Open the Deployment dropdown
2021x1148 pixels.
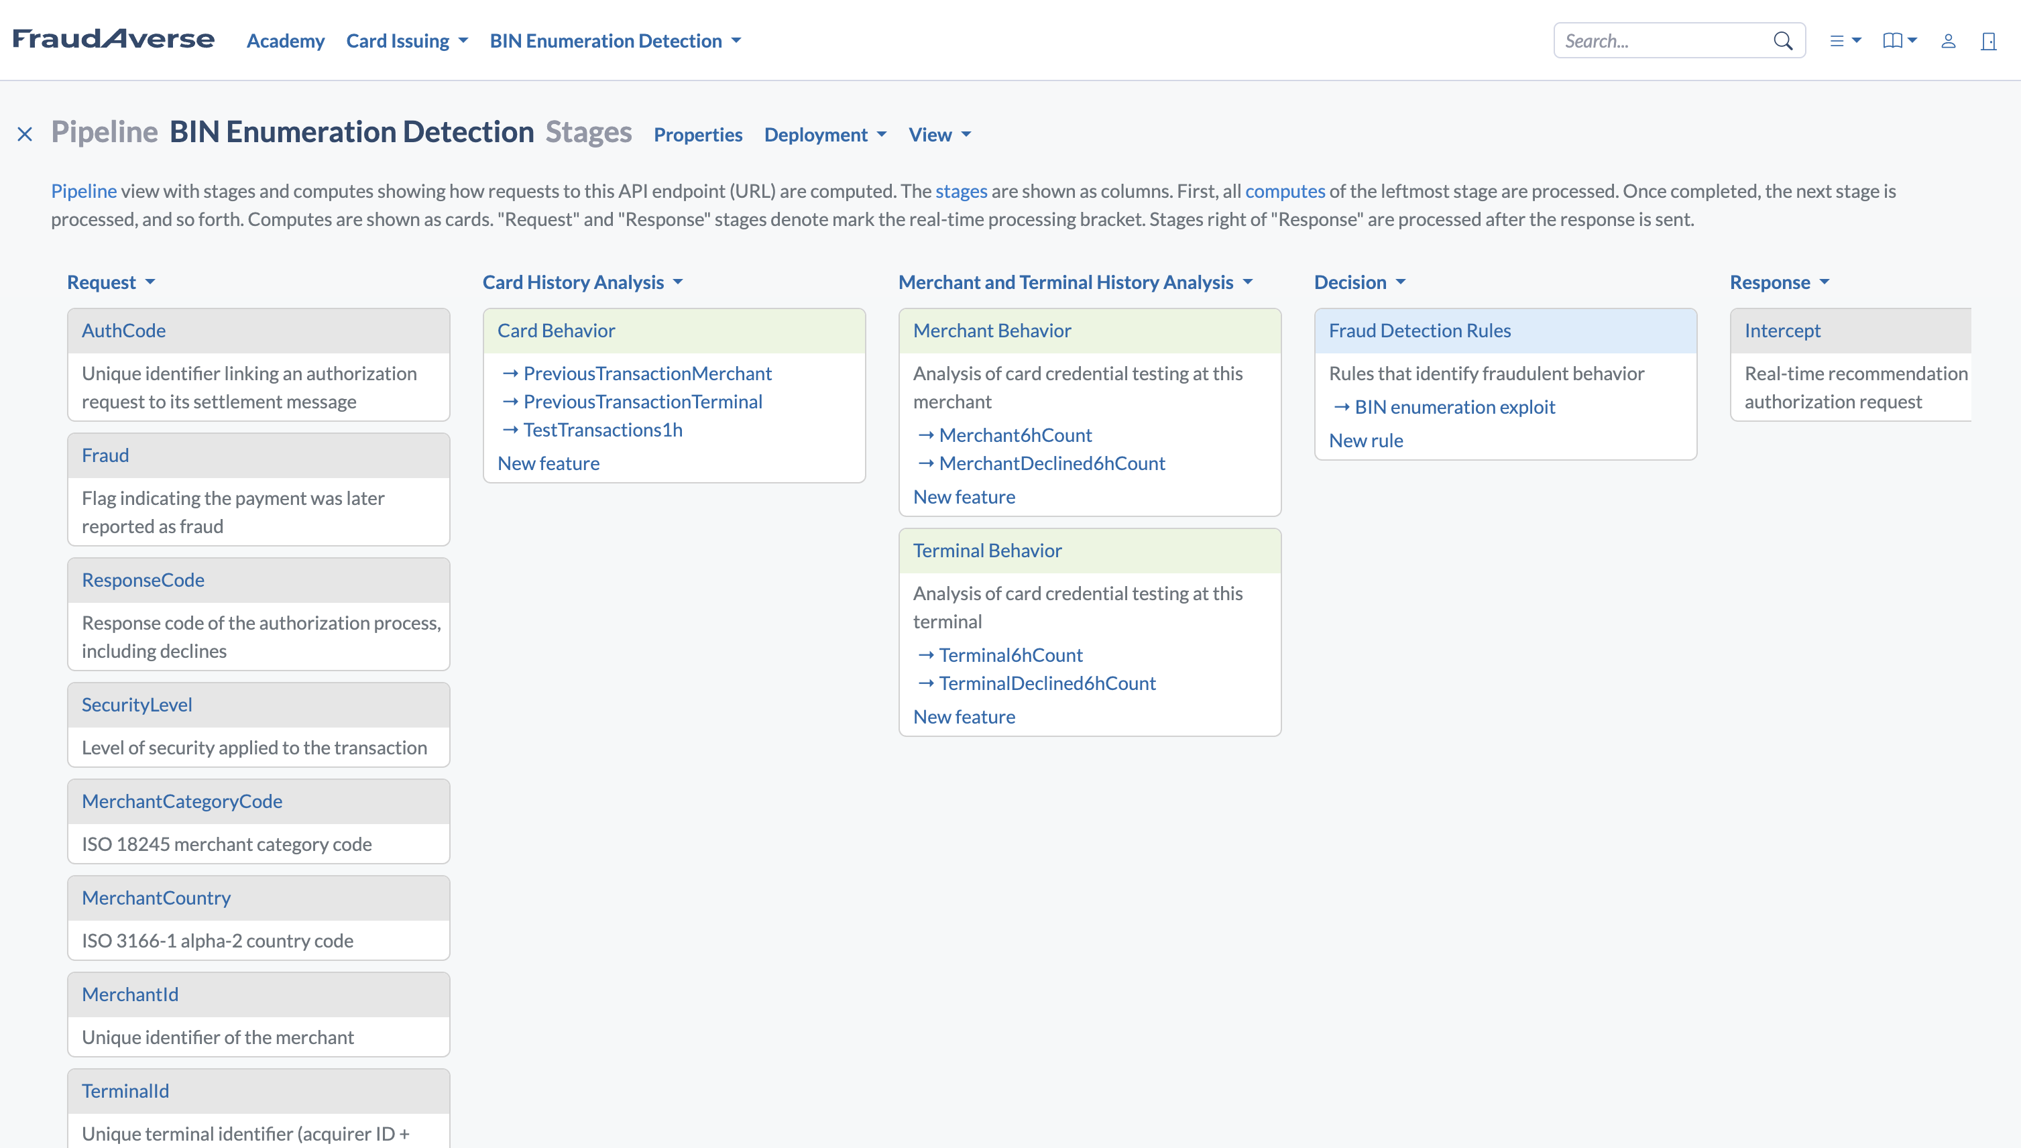pyautogui.click(x=825, y=135)
